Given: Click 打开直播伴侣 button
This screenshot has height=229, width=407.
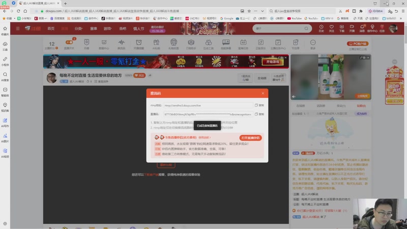Looking at the screenshot, I should pos(250,137).
